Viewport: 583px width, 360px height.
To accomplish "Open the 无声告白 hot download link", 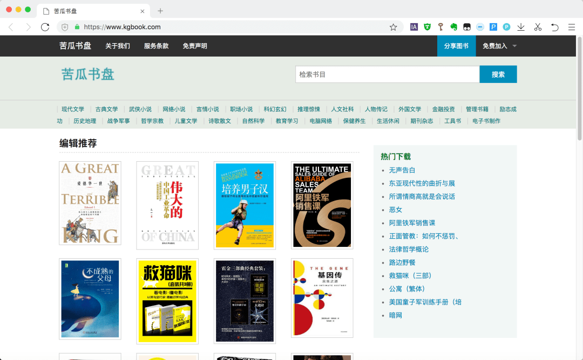I will point(402,170).
